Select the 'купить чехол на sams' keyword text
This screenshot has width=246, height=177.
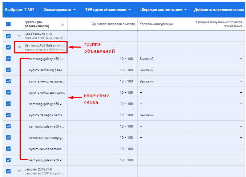(47, 81)
